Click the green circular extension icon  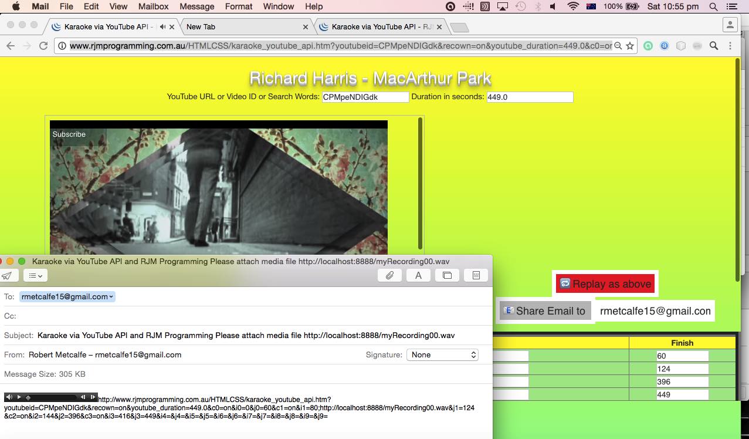(648, 45)
